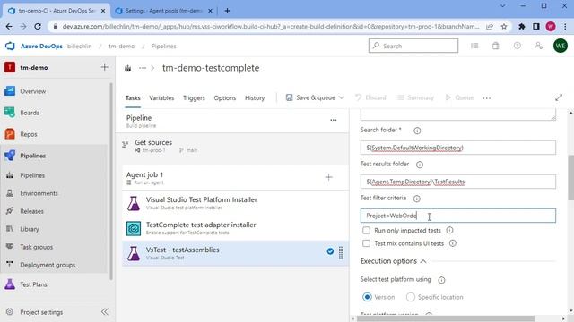Switch to the Tasks tab
Viewport: 574px width, 322px height.
[x=133, y=97]
